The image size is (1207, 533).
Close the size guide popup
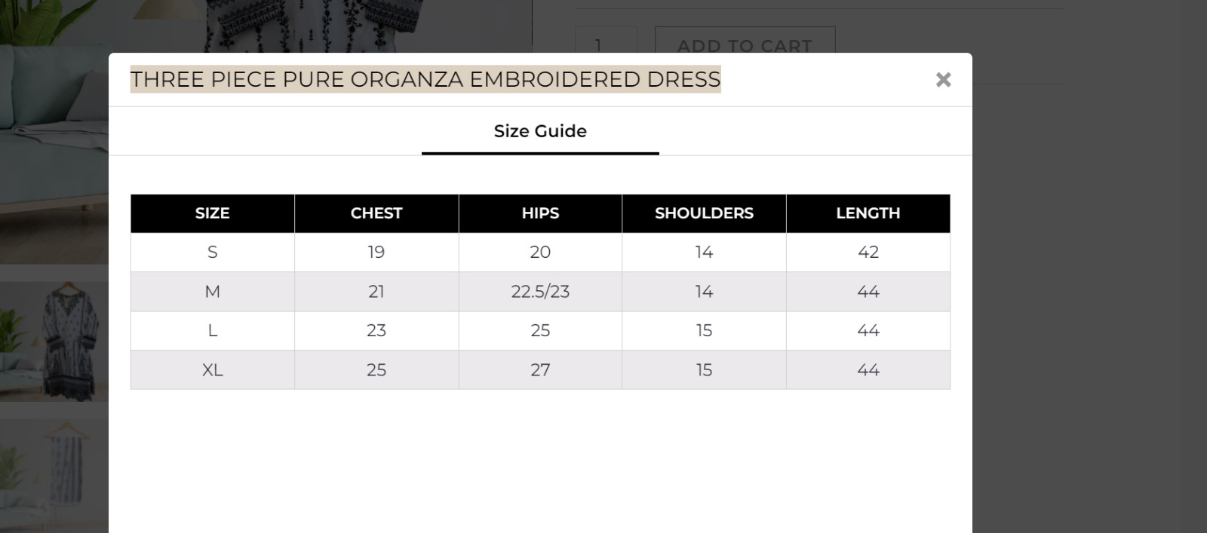point(943,80)
